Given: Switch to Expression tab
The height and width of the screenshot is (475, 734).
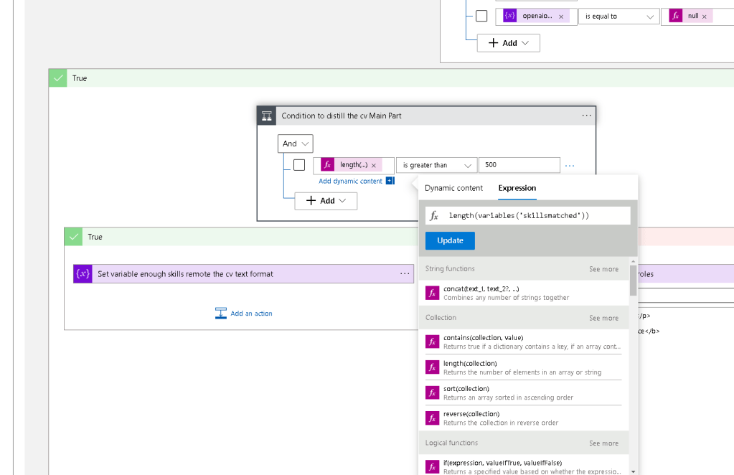Looking at the screenshot, I should [517, 188].
